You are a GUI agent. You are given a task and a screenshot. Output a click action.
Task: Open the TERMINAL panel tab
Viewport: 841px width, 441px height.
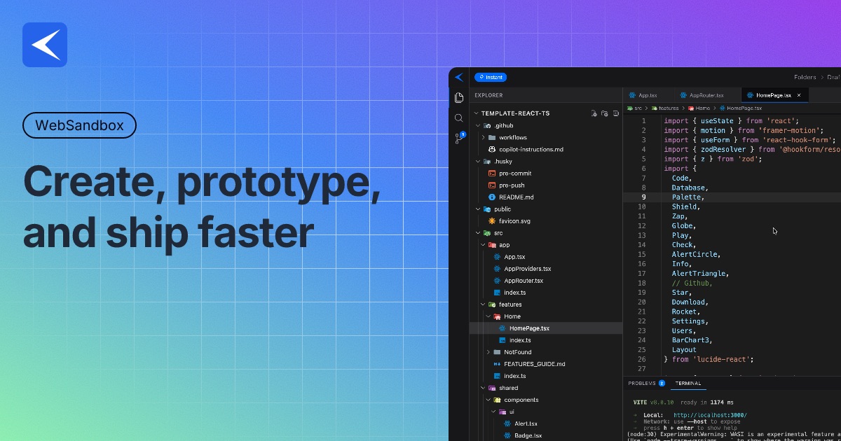688,384
